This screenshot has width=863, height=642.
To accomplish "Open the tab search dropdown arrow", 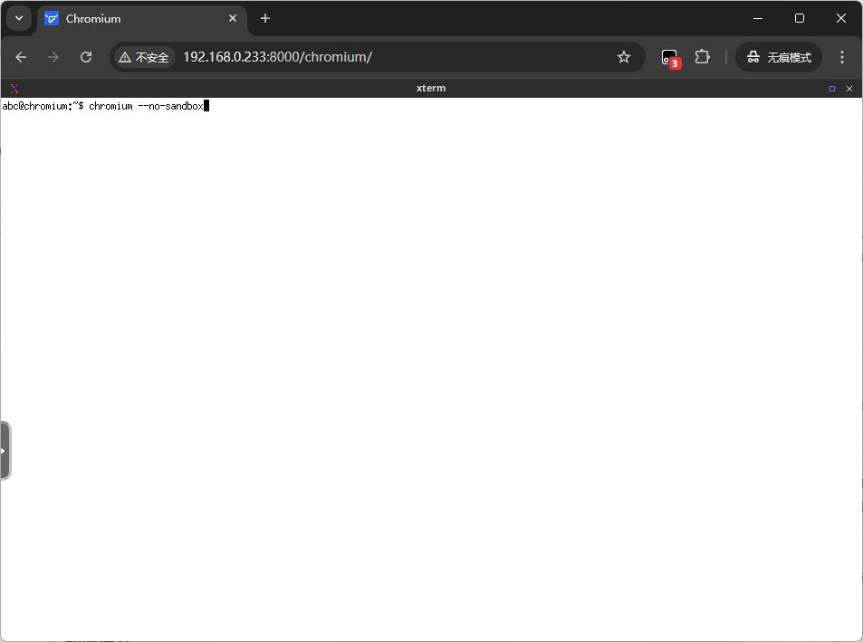I will pyautogui.click(x=19, y=18).
